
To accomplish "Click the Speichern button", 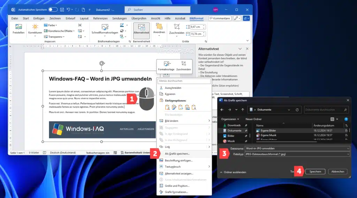I will click(315, 171).
